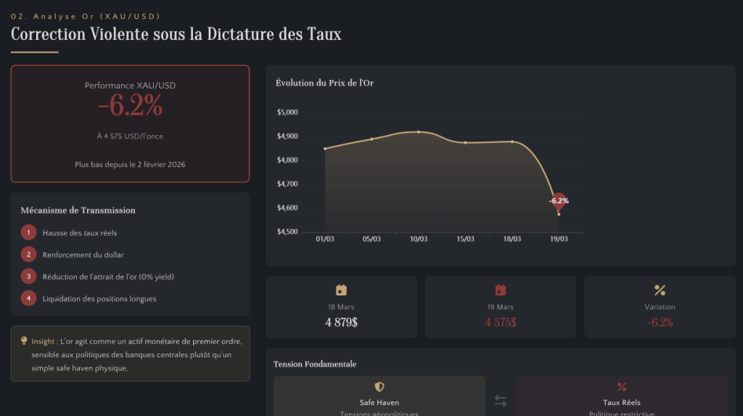743x416 pixels.
Task: Click the Évolution du Prix de l'Or chart title
Action: coord(324,83)
